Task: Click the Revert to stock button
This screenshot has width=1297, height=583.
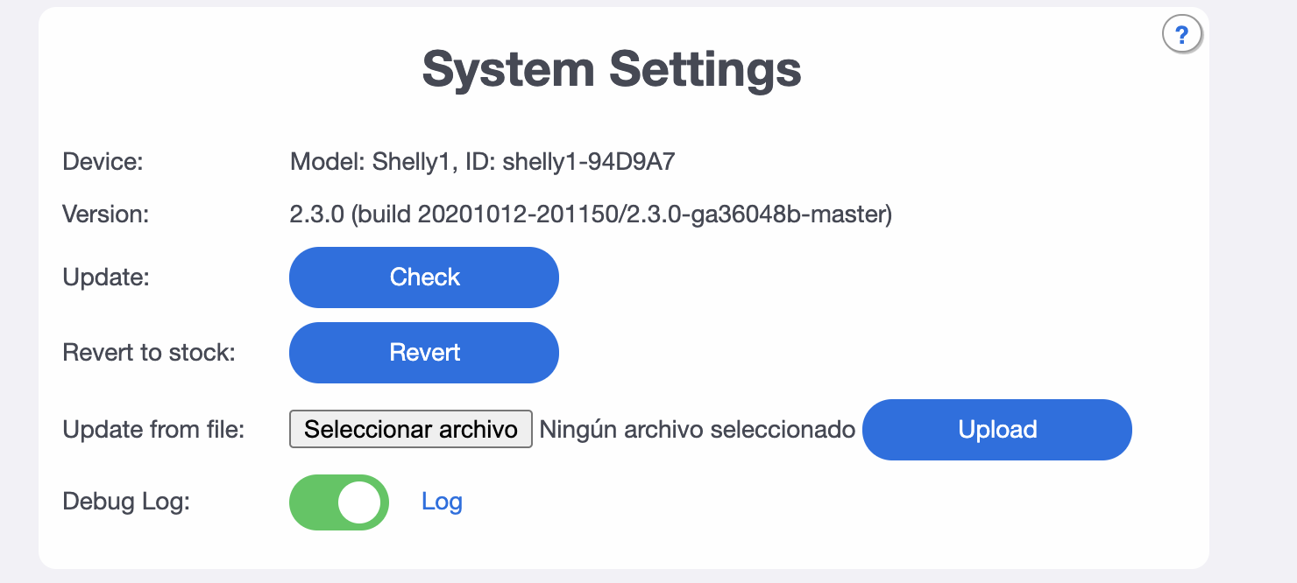Action: (x=424, y=353)
